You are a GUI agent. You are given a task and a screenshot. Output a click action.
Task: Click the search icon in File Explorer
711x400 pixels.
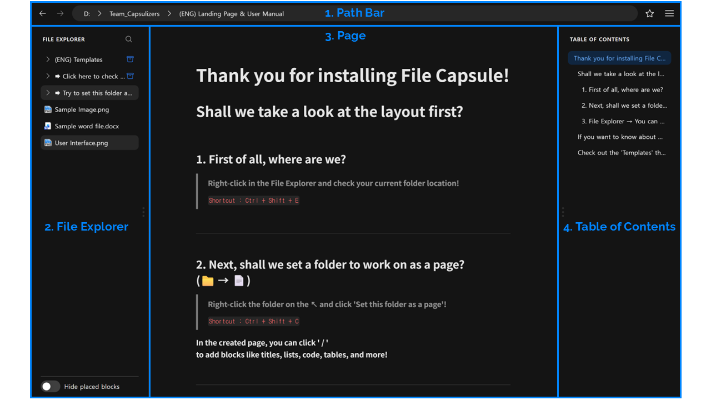128,39
